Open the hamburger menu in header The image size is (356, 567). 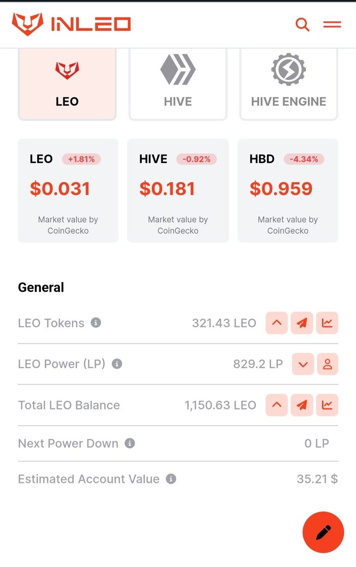(332, 24)
